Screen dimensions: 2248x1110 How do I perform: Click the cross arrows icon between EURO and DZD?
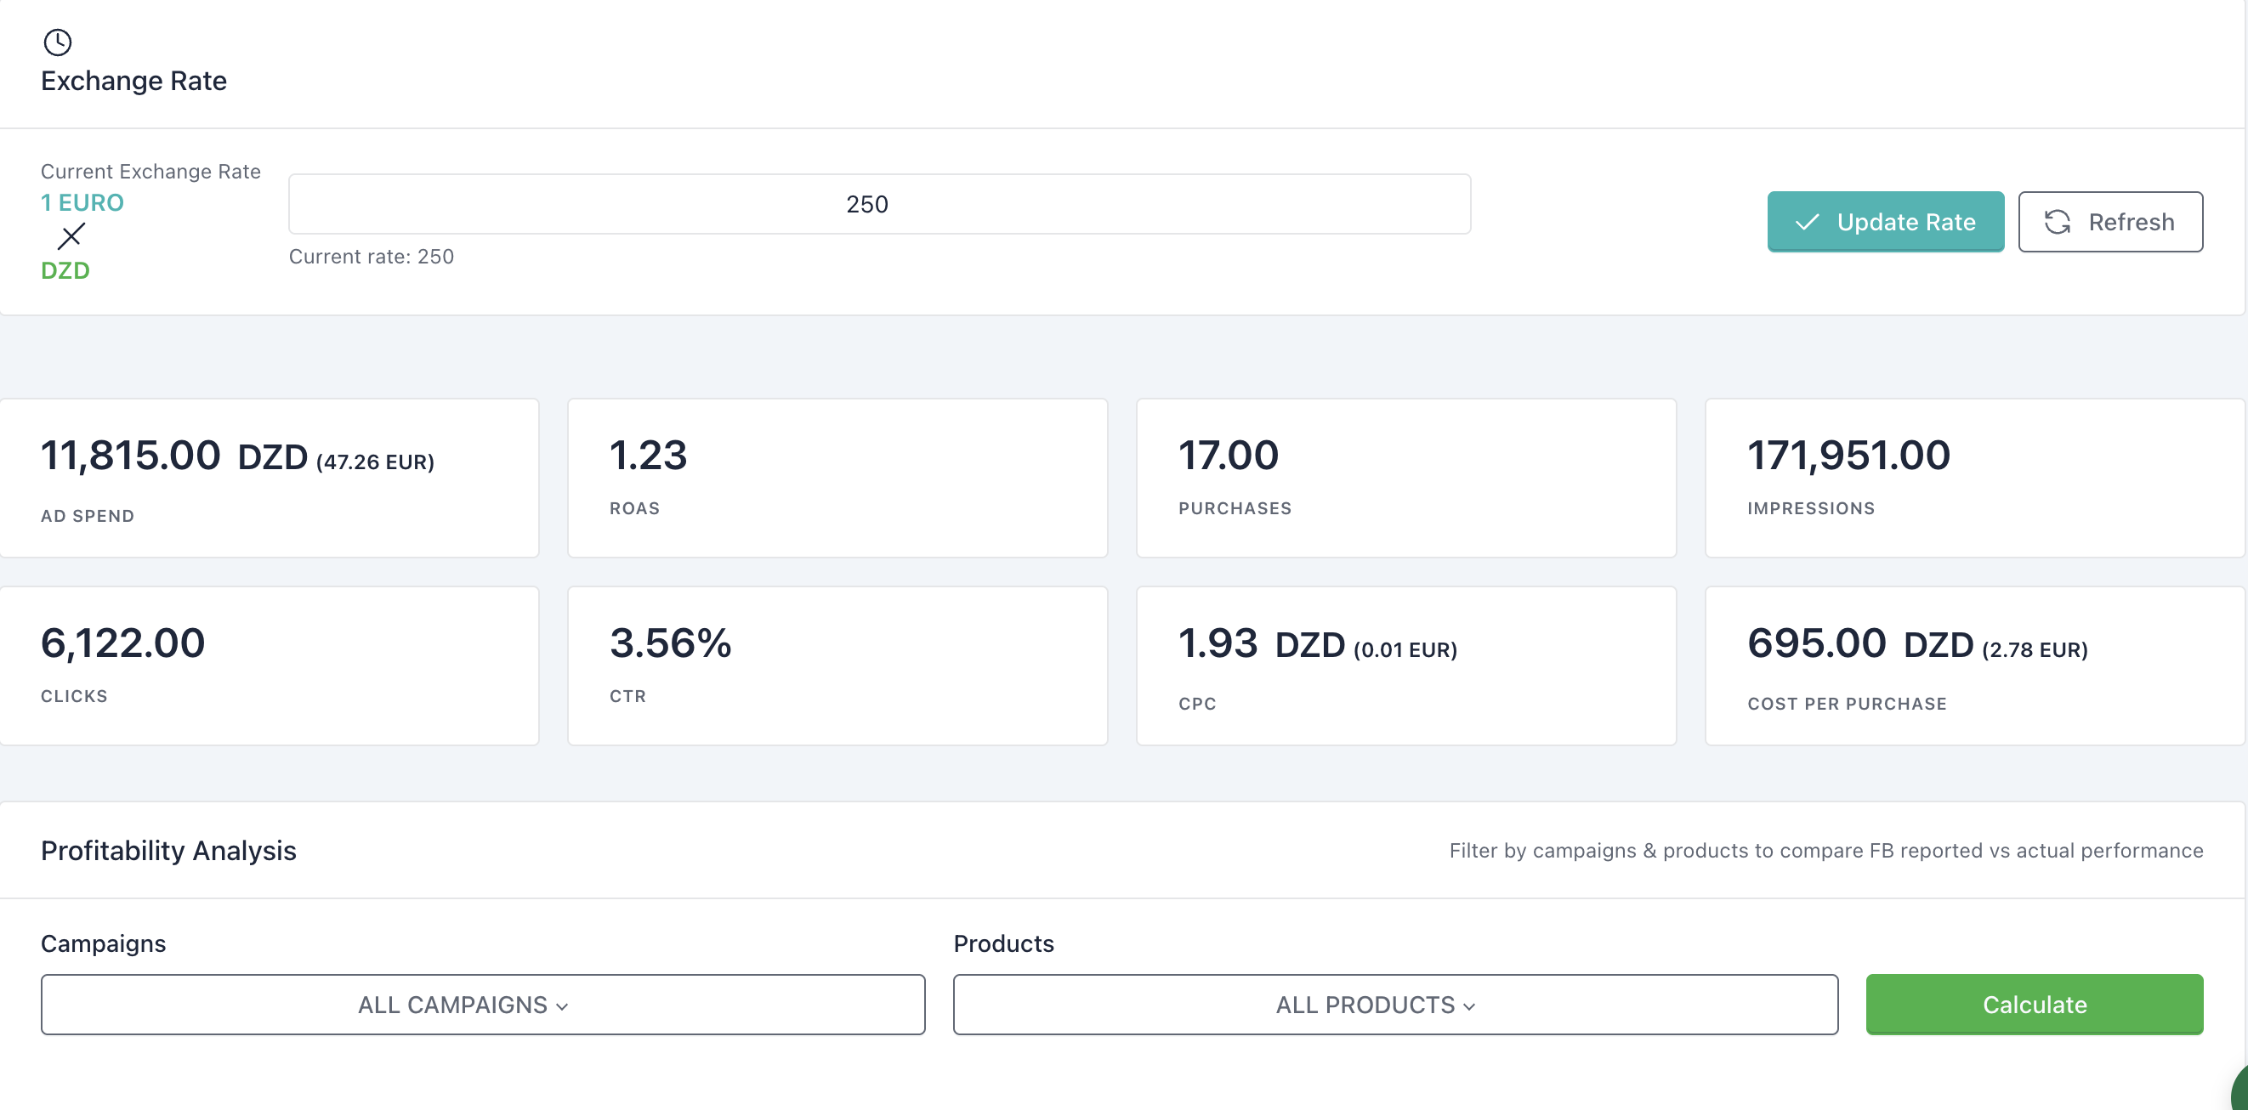tap(71, 235)
